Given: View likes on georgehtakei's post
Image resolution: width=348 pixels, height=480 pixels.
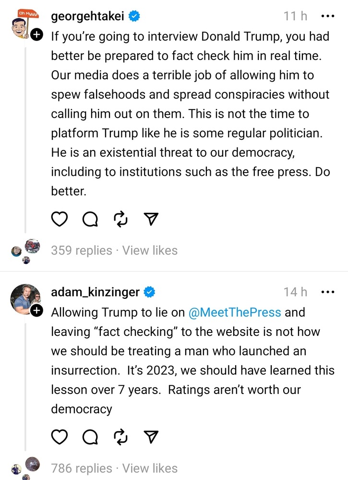Looking at the screenshot, I should [x=150, y=250].
